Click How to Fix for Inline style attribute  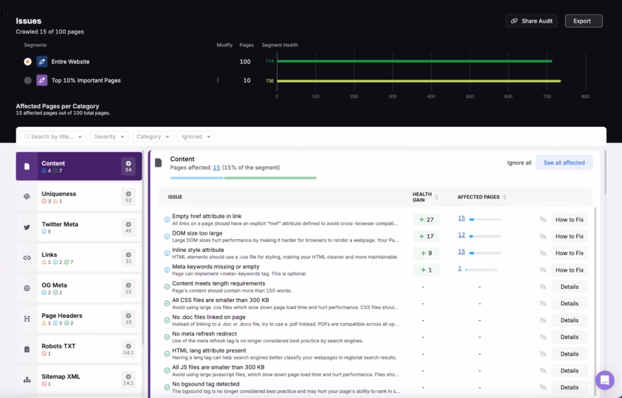[x=569, y=253]
